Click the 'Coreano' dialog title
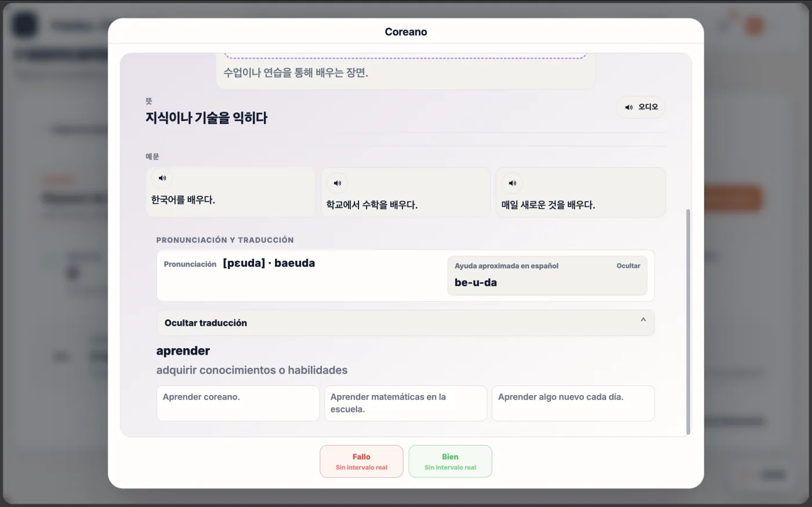The height and width of the screenshot is (507, 812). coord(406,32)
